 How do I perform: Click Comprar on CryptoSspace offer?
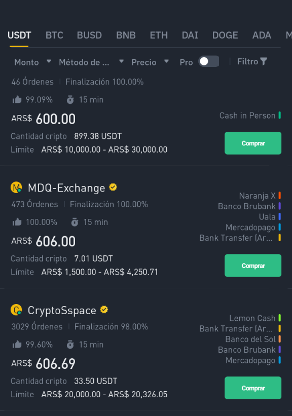tap(253, 388)
